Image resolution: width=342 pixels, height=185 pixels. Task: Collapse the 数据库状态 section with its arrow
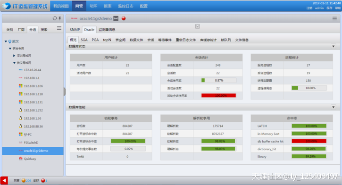(x=334, y=46)
